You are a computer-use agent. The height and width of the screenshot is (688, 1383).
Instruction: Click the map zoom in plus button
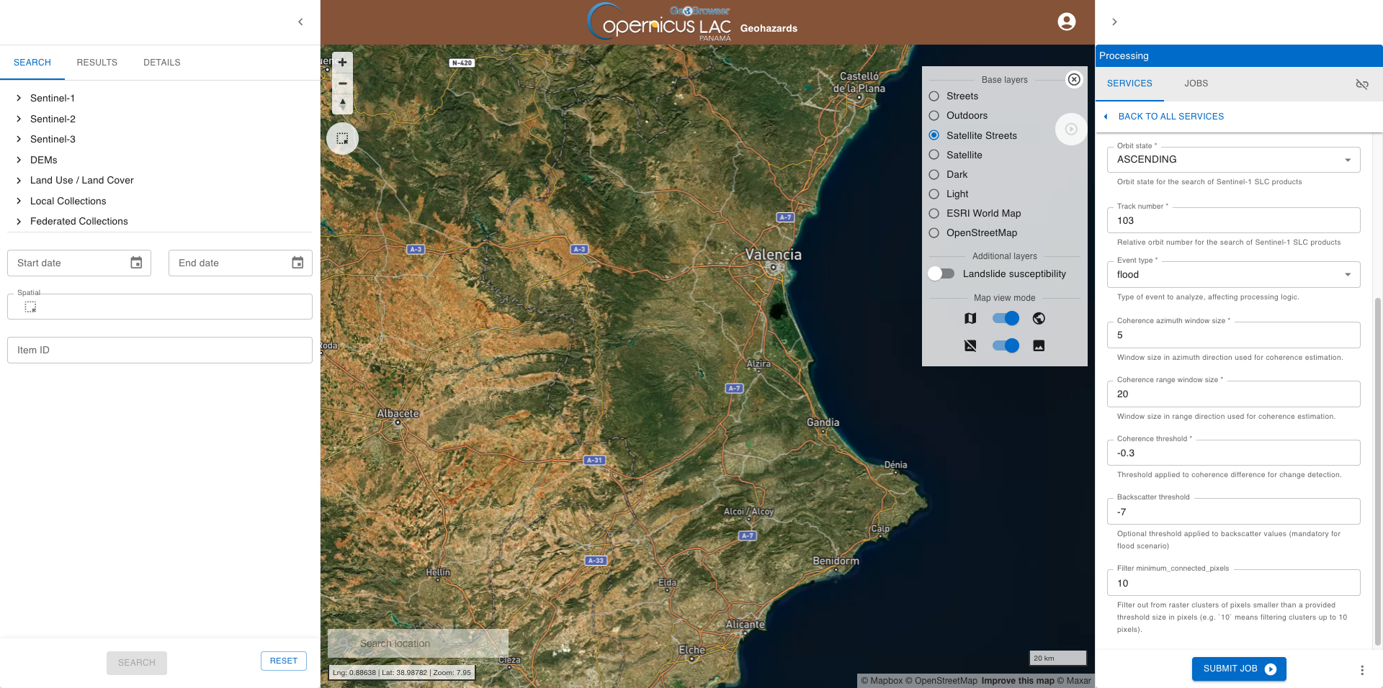click(x=342, y=63)
